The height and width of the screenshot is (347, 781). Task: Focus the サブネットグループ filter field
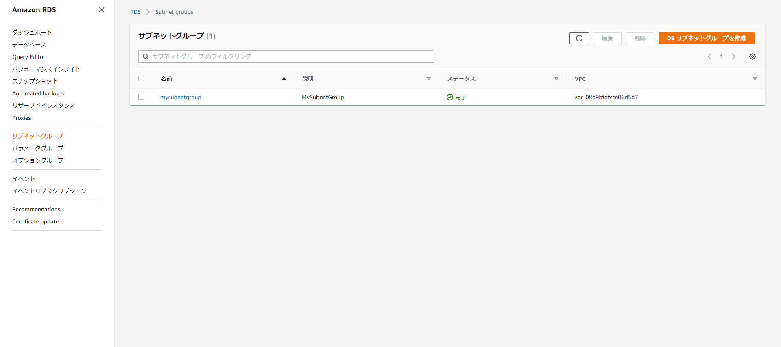tap(286, 56)
